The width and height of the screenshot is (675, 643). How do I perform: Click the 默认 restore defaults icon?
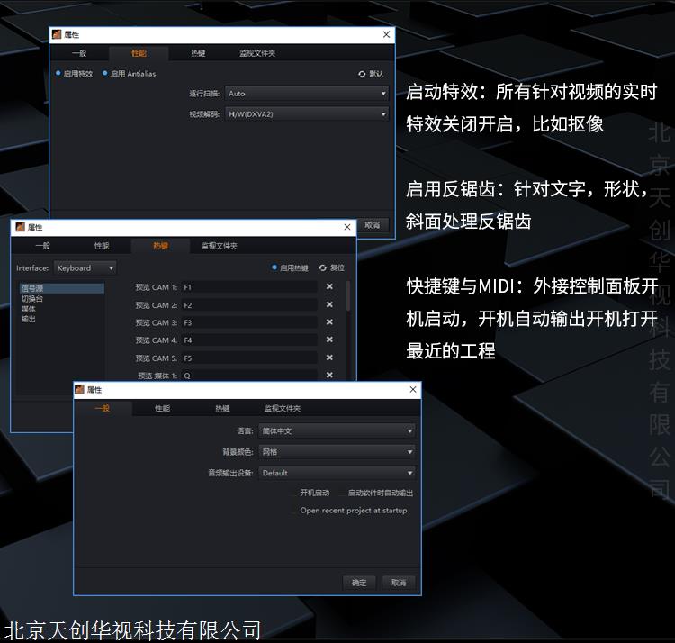362,74
